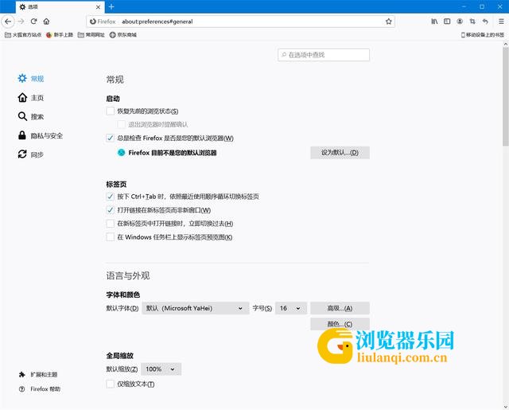Enable 在新标签页中打开链接时立即切换 checkbox
The height and width of the screenshot is (410, 509).
click(111, 224)
